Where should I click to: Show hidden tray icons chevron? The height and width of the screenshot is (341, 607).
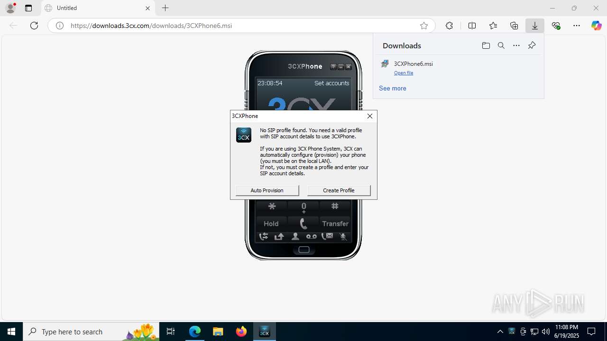pos(500,332)
